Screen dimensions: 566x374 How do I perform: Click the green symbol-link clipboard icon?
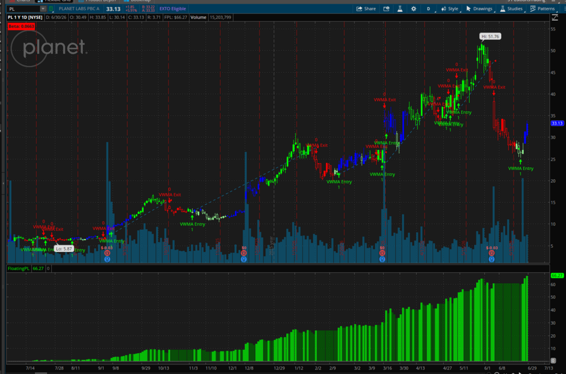pyautogui.click(x=51, y=8)
